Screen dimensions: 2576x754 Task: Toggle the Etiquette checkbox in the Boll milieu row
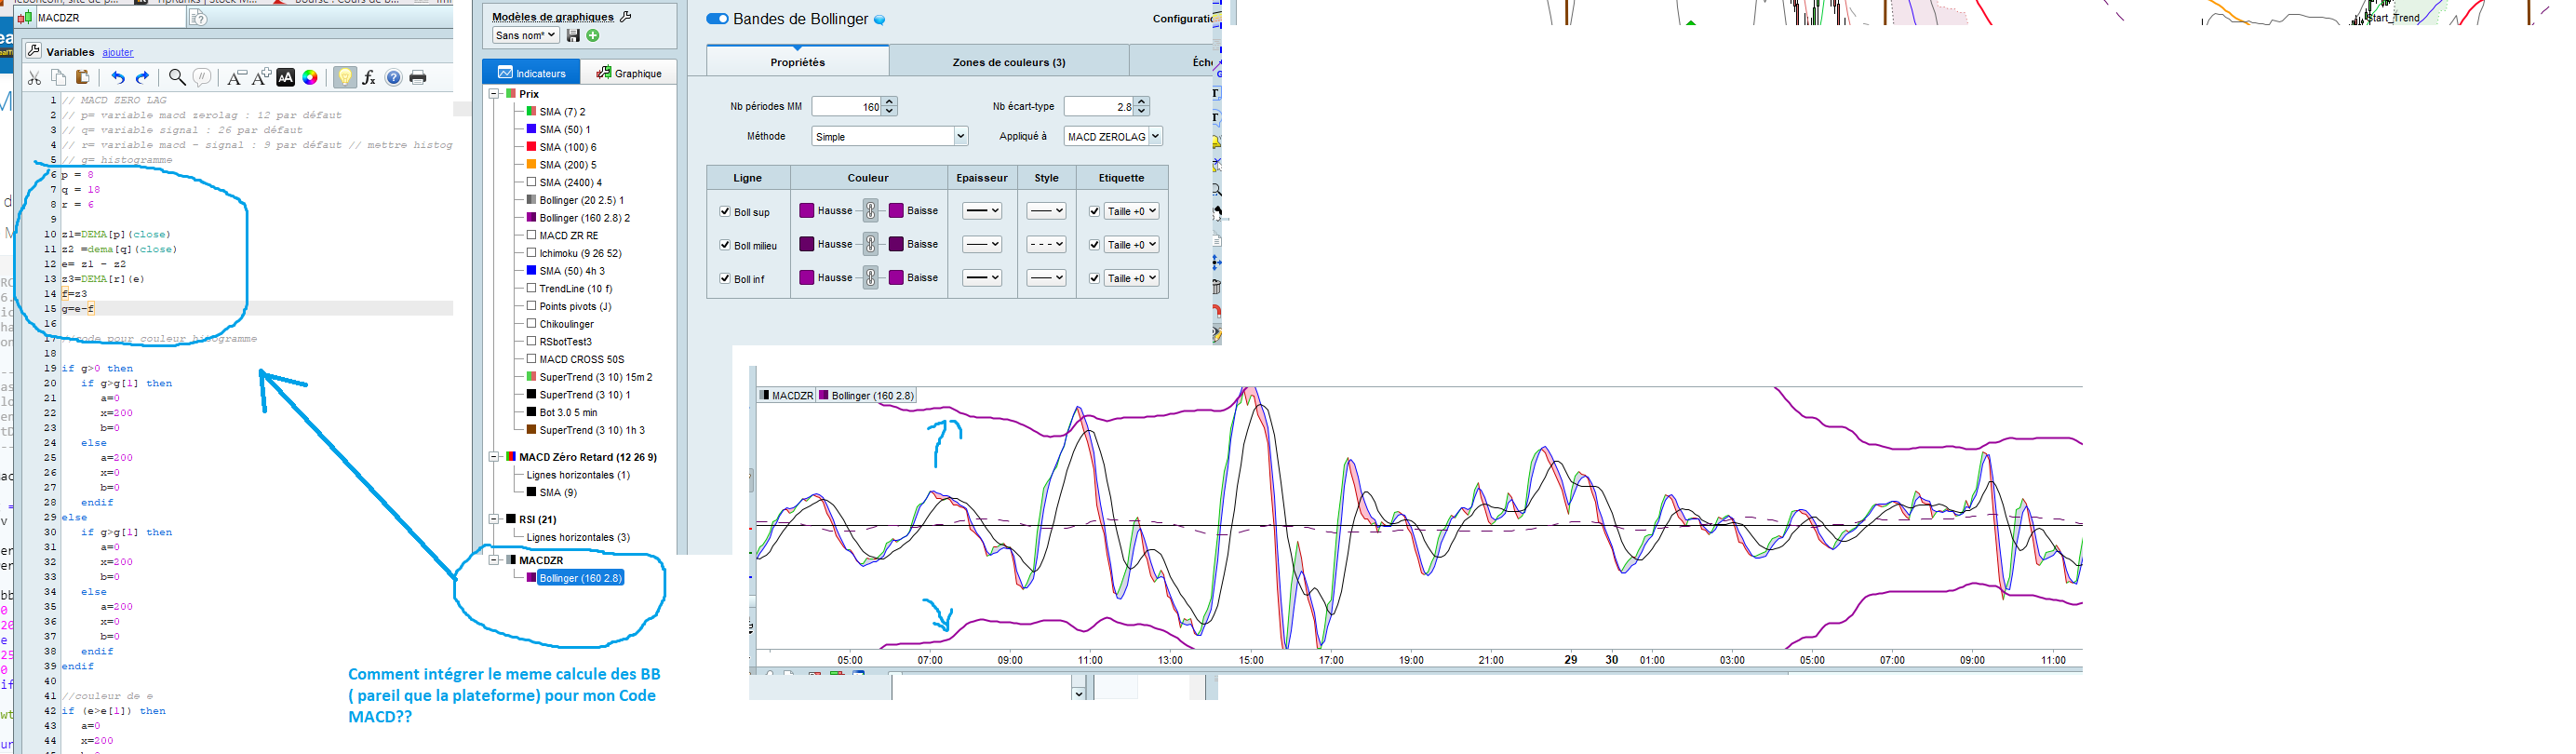coord(1094,245)
